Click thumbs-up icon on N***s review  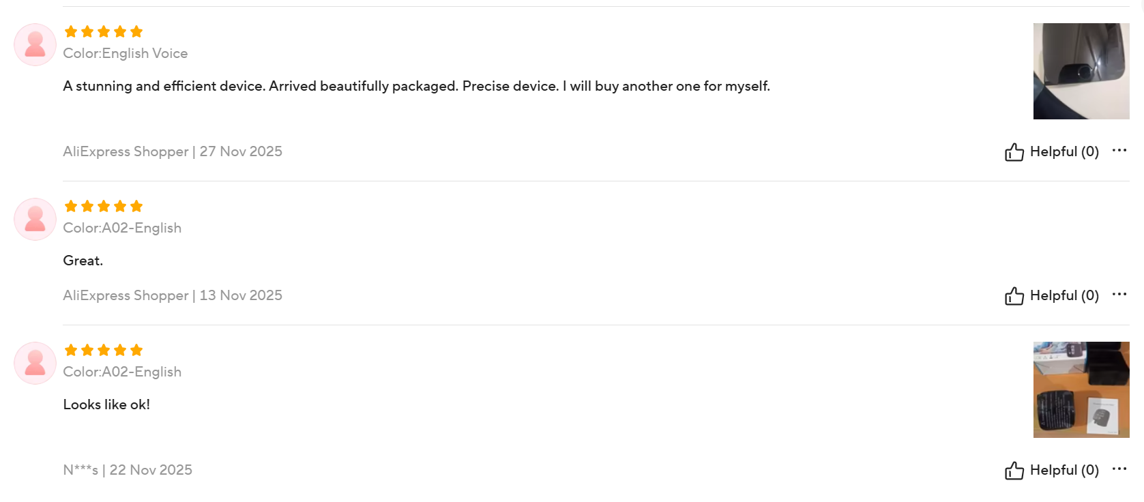click(1014, 470)
